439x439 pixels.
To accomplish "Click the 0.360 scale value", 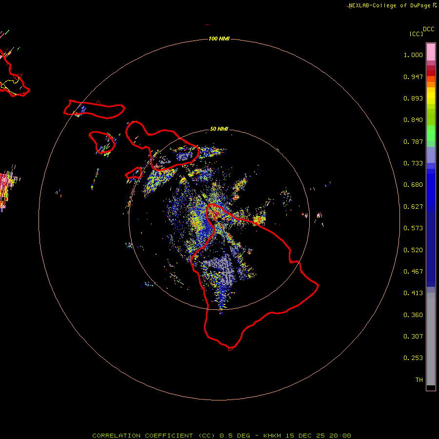I will pos(413,315).
